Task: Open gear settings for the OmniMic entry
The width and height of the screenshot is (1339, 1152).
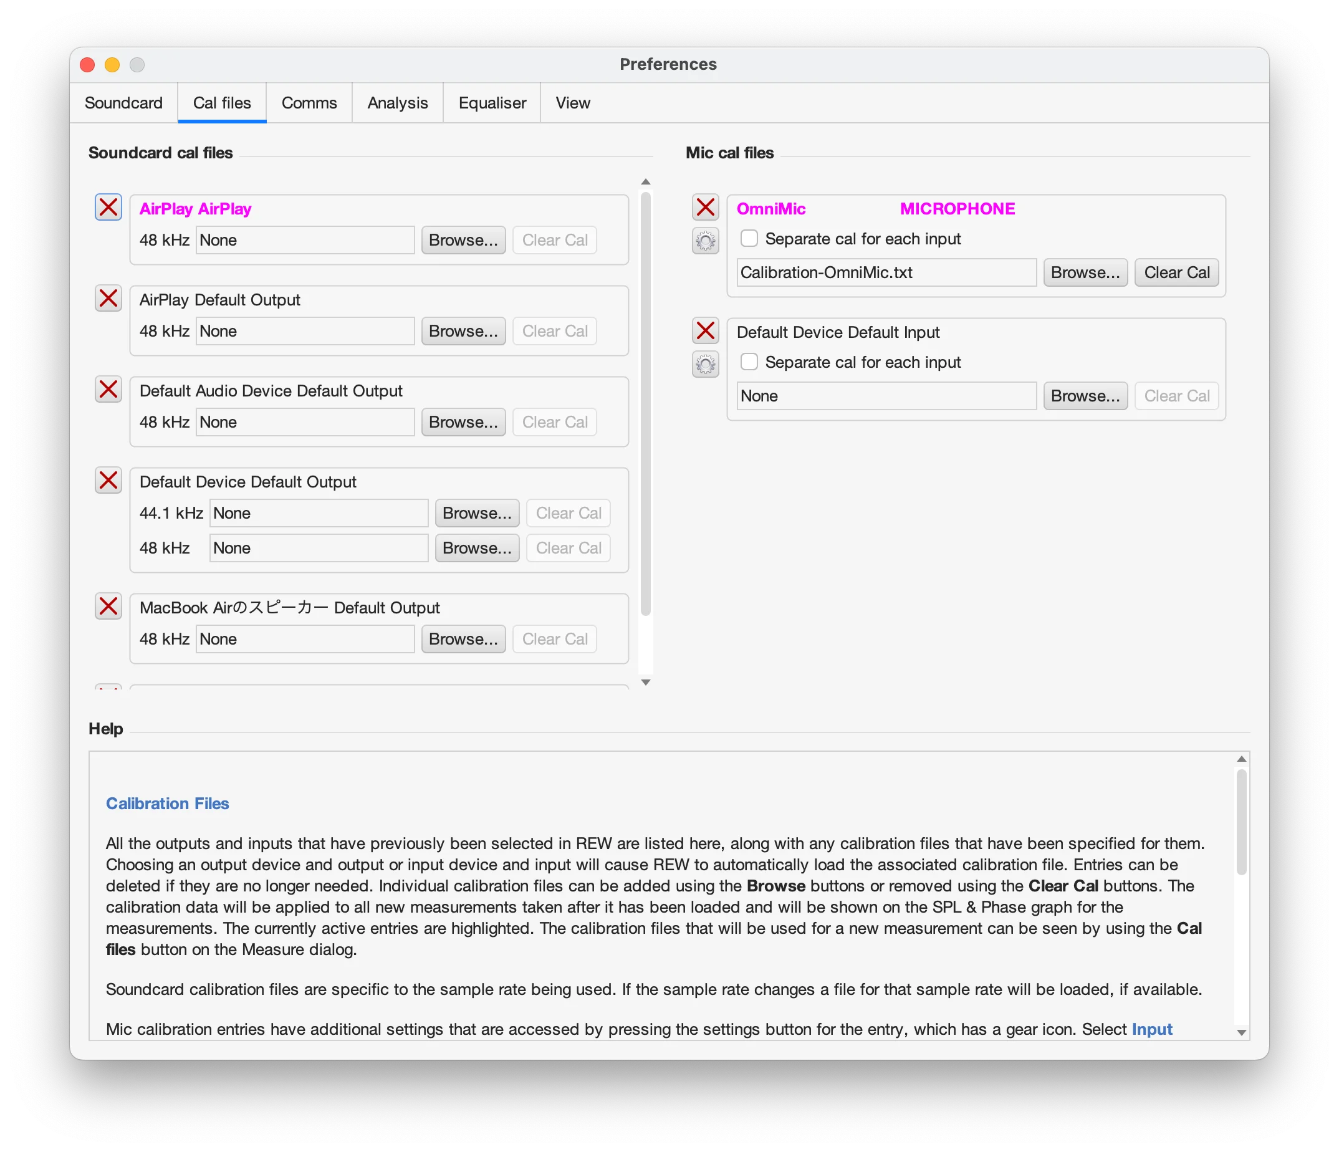Action: [x=705, y=241]
